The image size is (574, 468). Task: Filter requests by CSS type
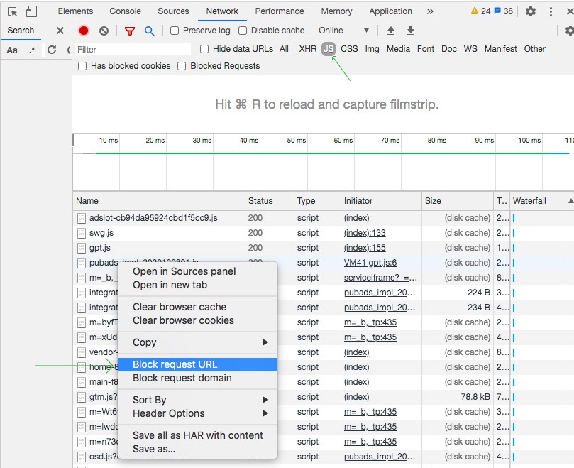pos(349,49)
